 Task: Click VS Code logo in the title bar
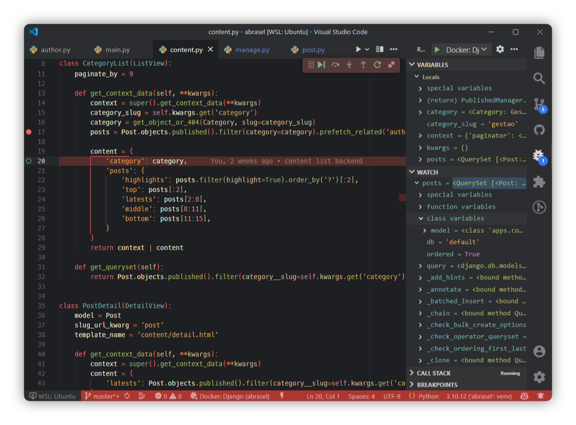pos(34,31)
